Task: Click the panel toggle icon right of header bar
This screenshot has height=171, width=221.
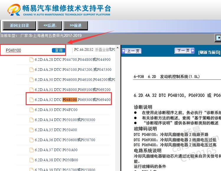Action: [x=218, y=38]
